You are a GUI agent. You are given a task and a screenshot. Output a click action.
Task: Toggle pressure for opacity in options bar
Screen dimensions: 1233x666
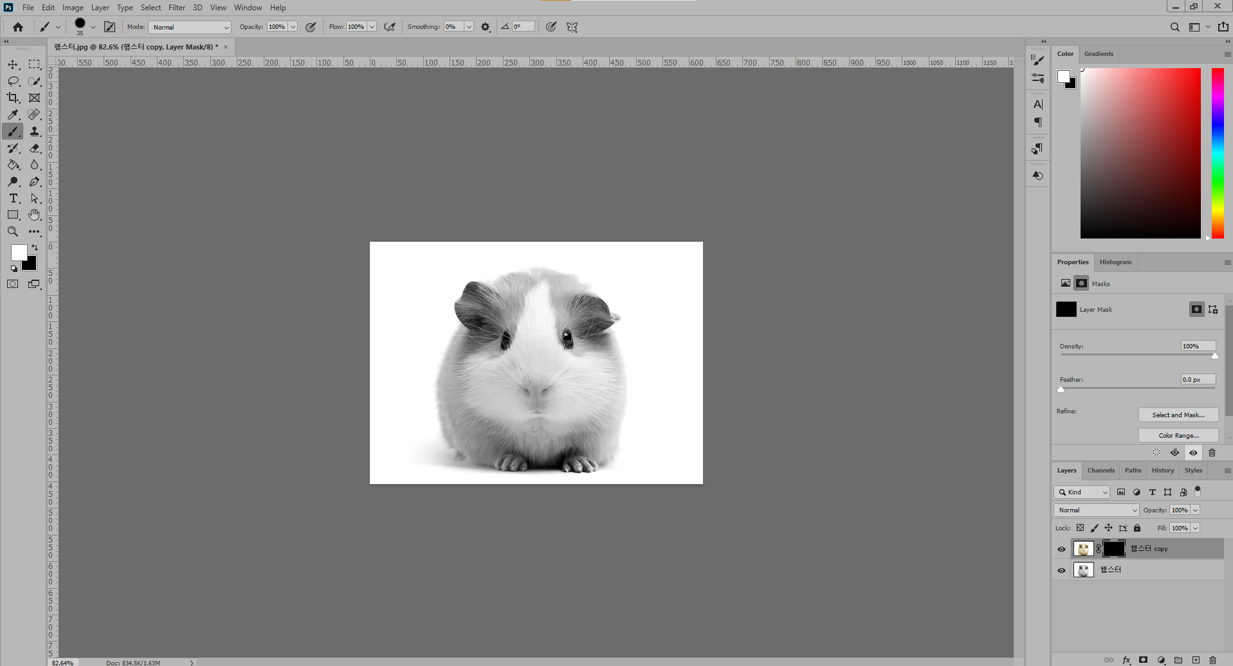(x=311, y=27)
